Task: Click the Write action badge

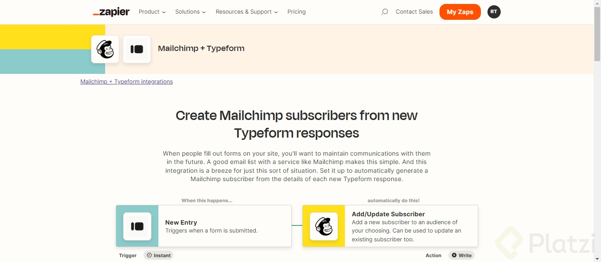Action: point(462,255)
